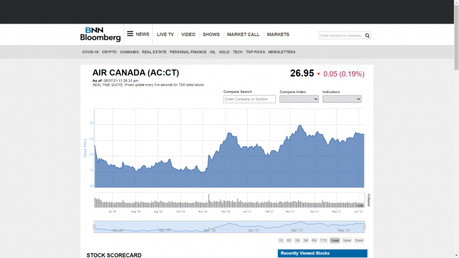Screen dimensions: 459x258
Task: Focus the Compare Search input field
Action: [x=249, y=99]
